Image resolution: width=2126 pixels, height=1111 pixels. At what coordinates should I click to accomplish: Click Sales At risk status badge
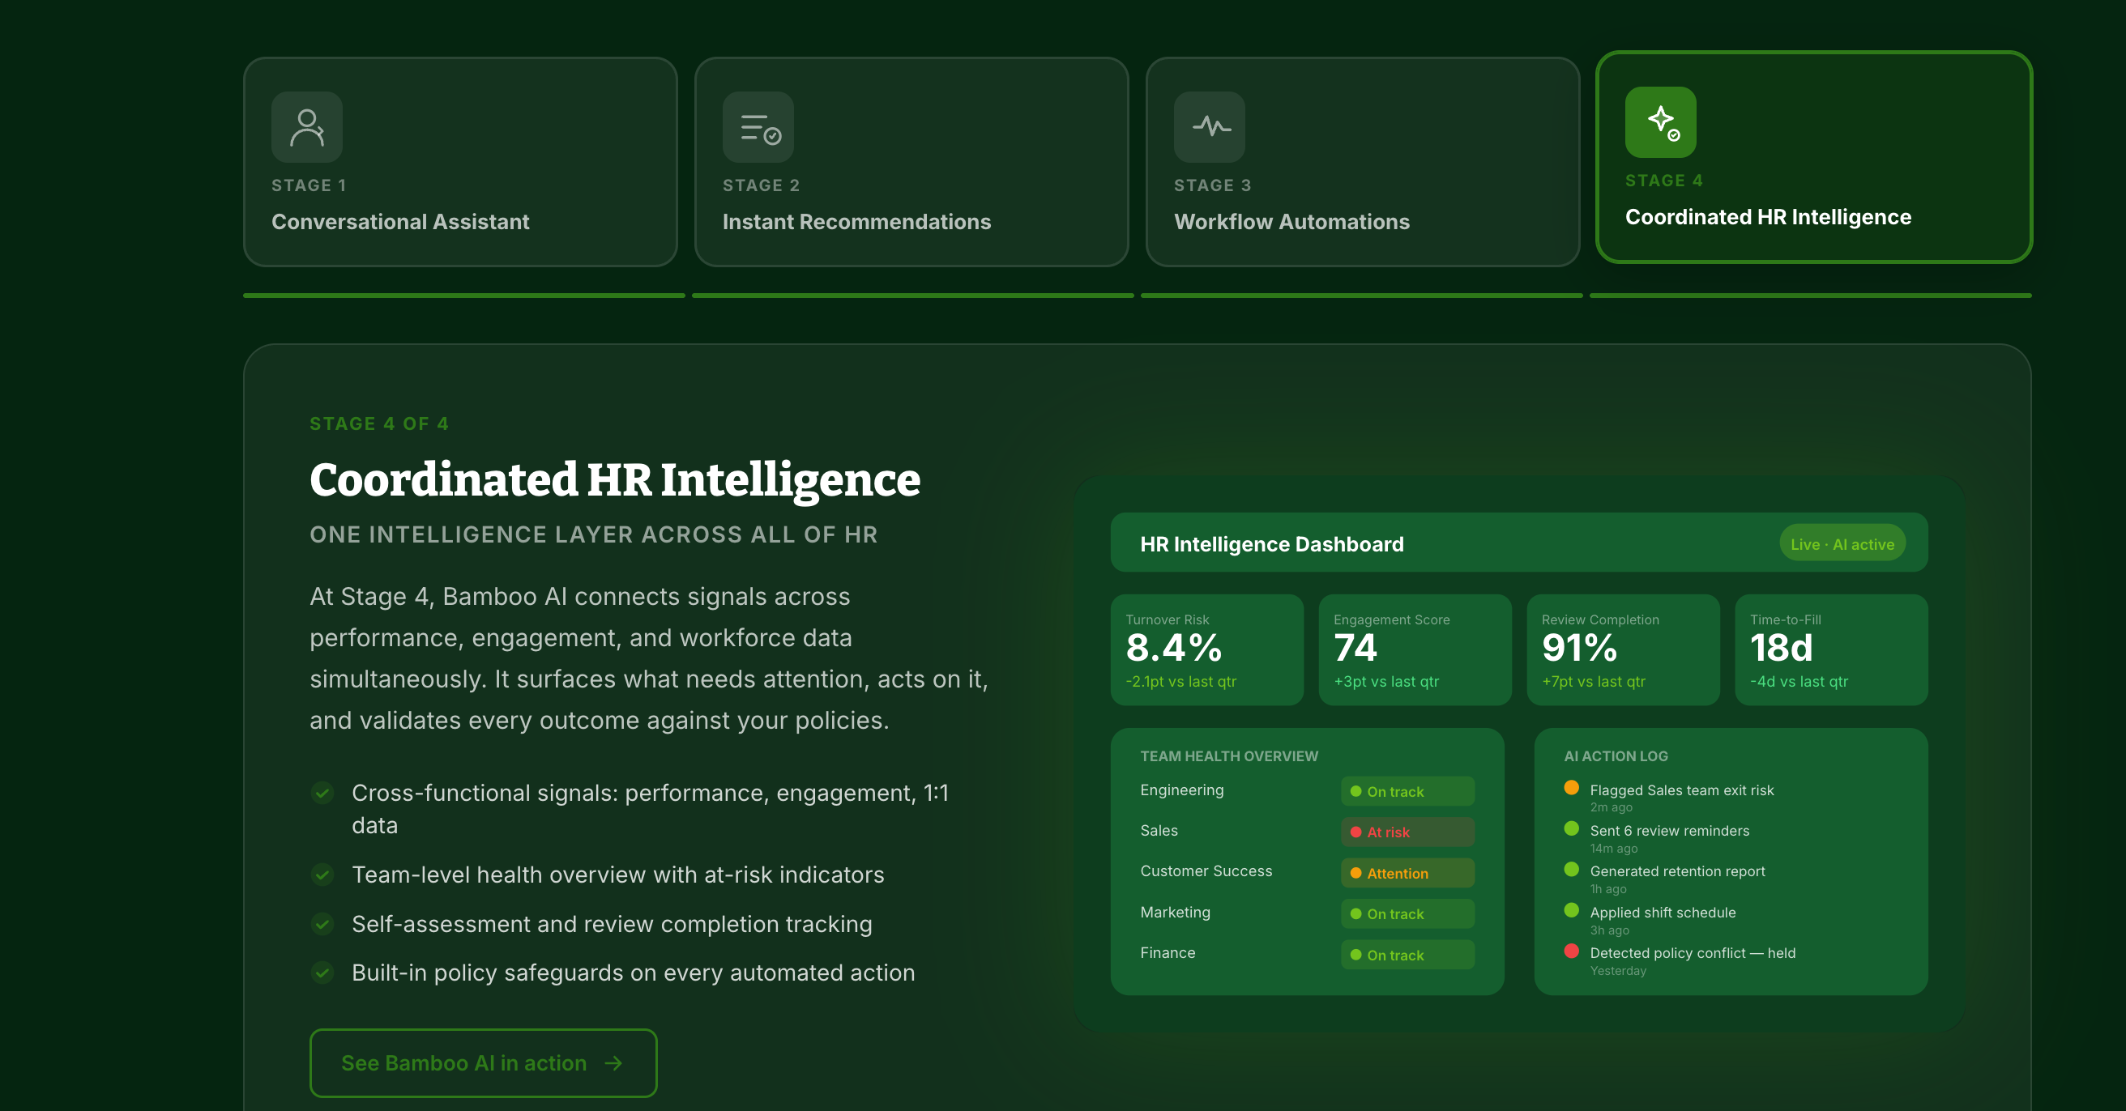point(1407,832)
